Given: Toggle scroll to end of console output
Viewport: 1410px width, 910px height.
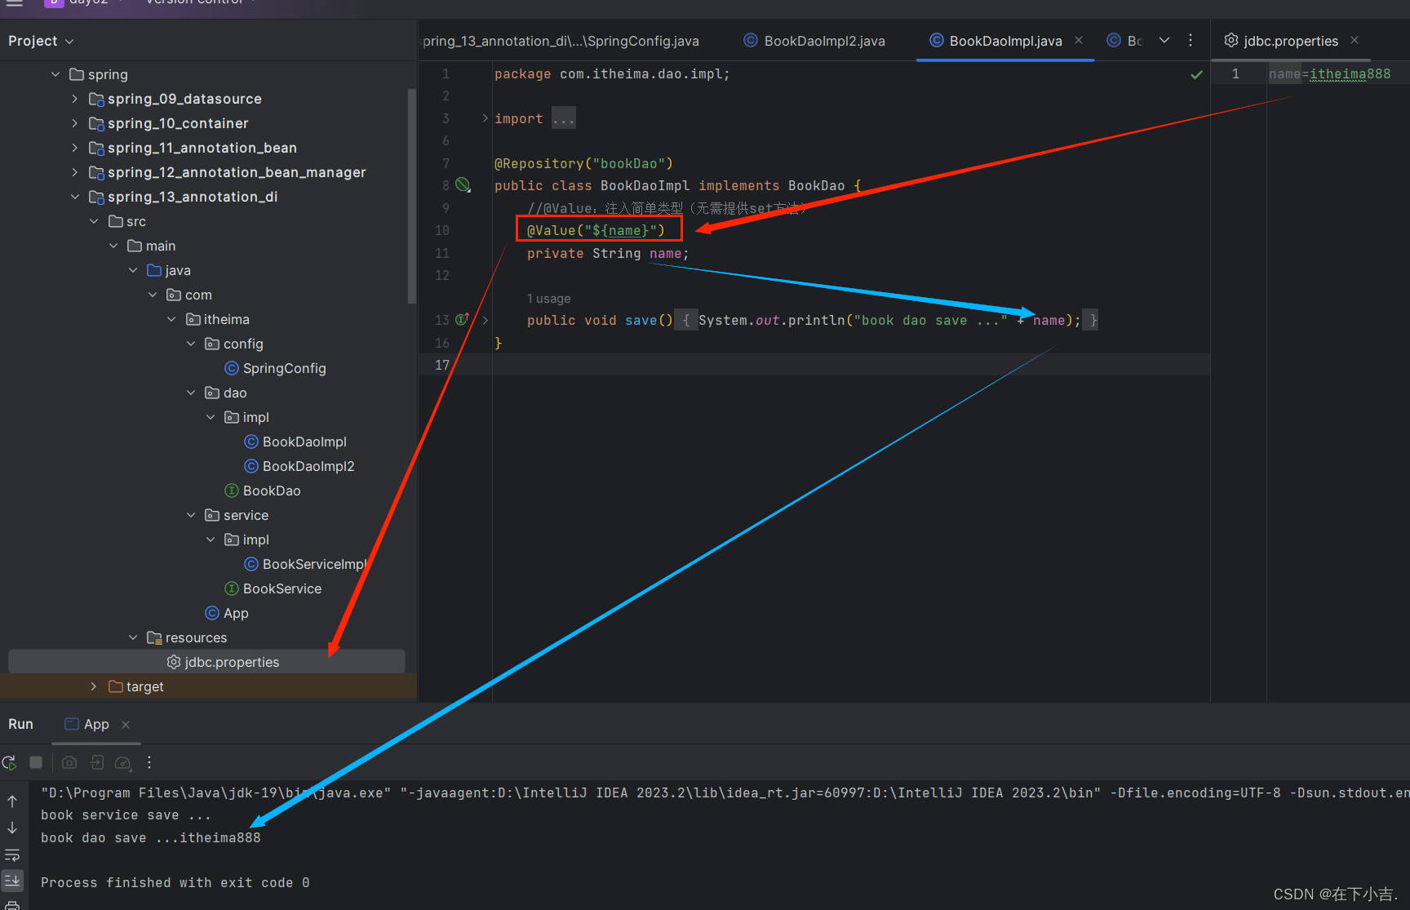Looking at the screenshot, I should [x=12, y=880].
